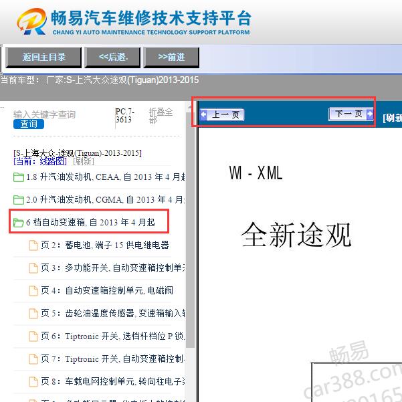The height and width of the screenshot is (402, 402).
Task: Open 1.8 升汽油发动机, CEAA entry
Action: pyautogui.click(x=106, y=177)
